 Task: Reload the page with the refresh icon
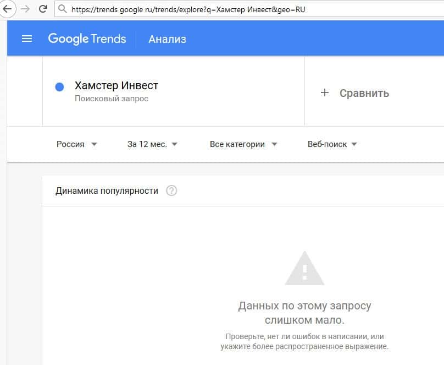point(43,9)
